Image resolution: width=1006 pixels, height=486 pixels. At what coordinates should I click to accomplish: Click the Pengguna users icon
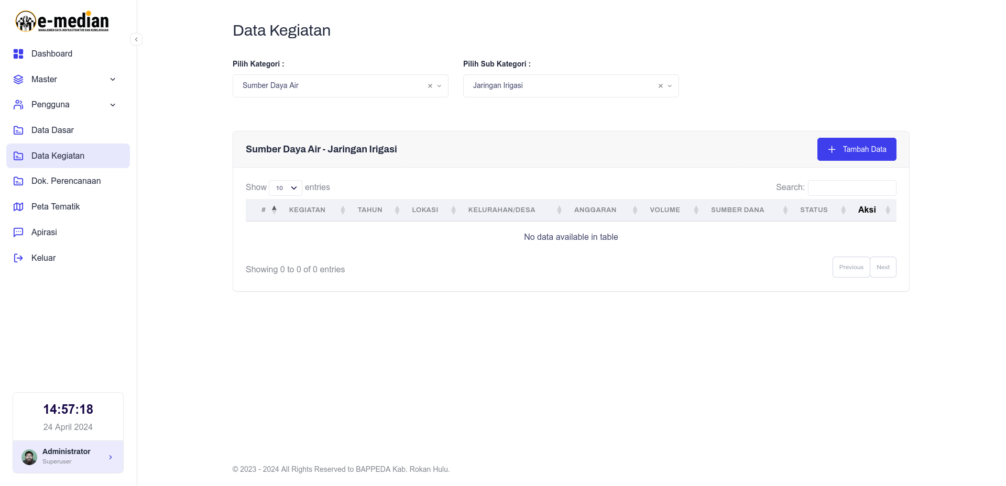(x=18, y=105)
